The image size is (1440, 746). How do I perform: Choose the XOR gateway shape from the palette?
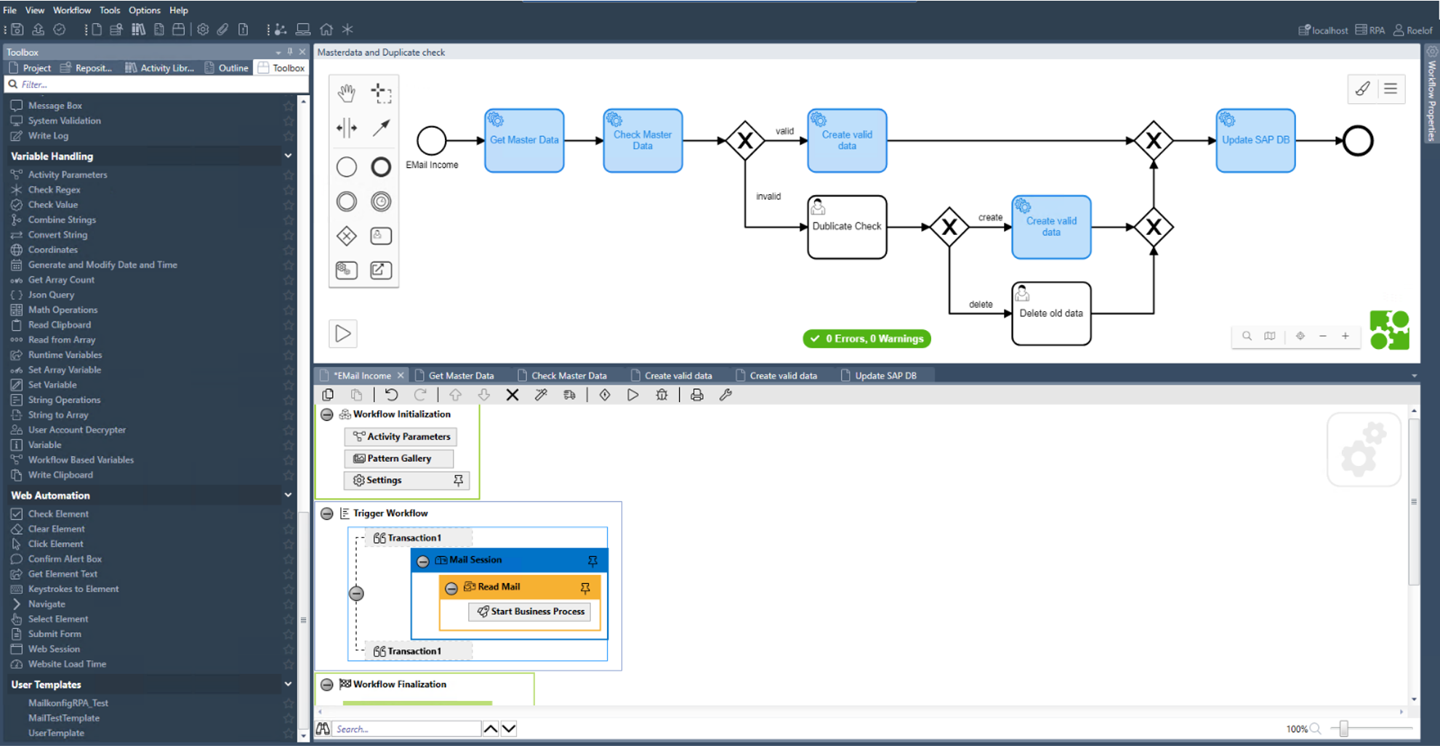347,236
